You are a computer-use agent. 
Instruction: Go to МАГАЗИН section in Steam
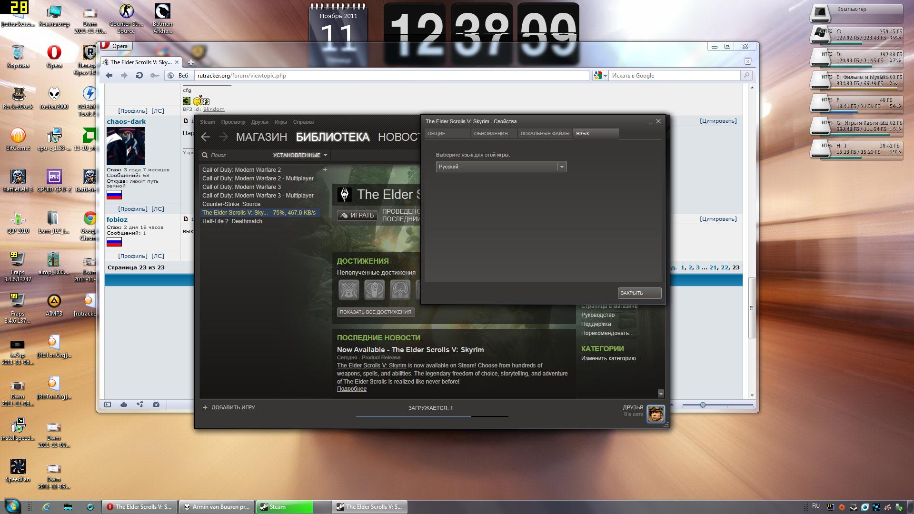(x=262, y=137)
